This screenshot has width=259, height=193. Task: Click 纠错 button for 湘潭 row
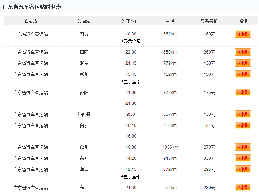click(x=243, y=63)
